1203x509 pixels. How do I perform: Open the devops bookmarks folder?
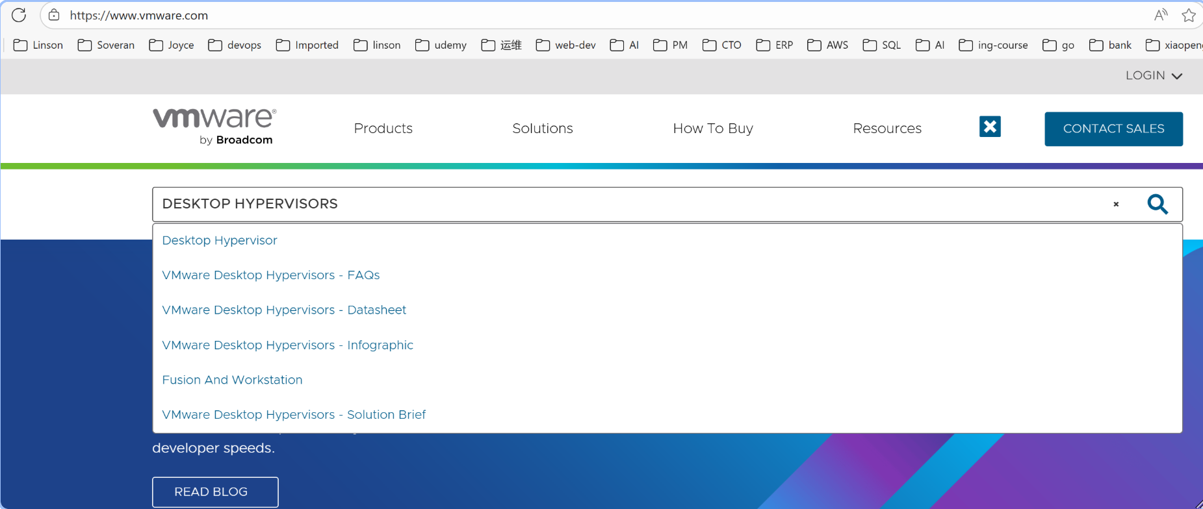235,45
